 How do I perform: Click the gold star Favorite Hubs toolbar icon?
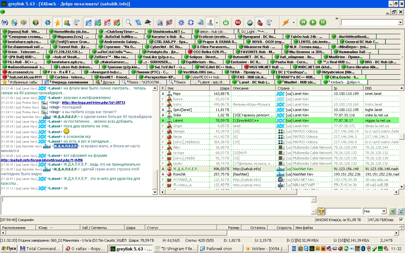coord(57,22)
